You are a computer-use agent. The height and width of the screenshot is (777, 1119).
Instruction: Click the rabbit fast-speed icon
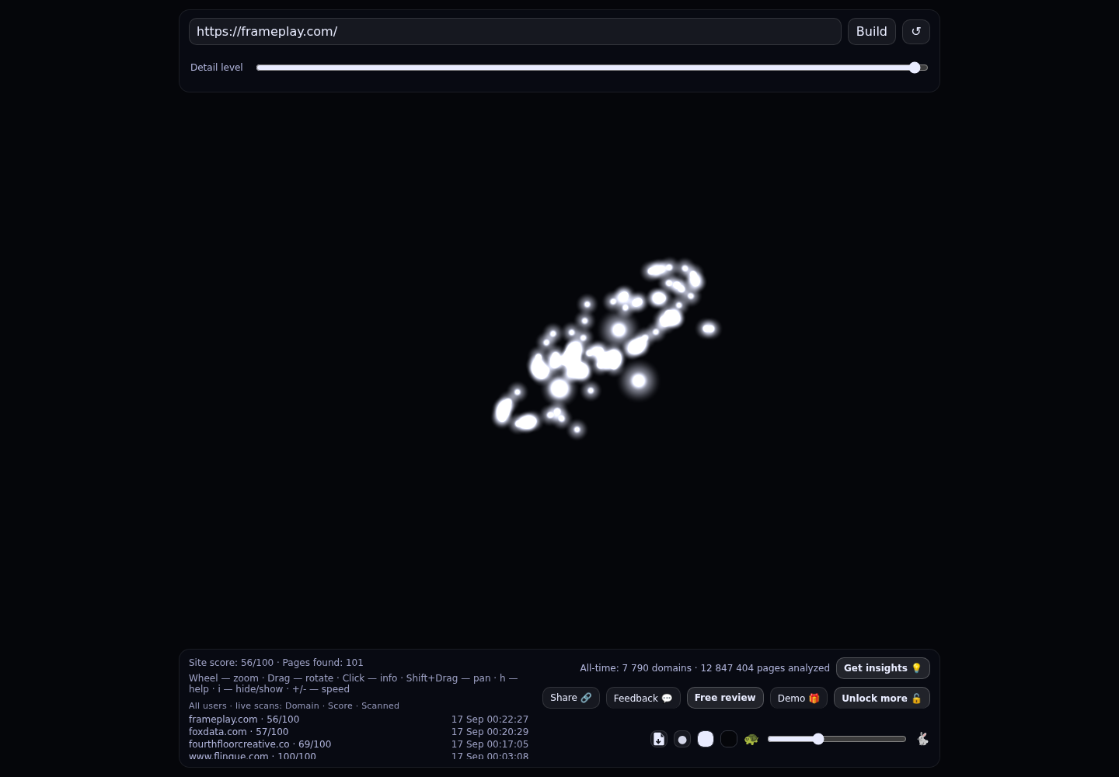(x=922, y=739)
